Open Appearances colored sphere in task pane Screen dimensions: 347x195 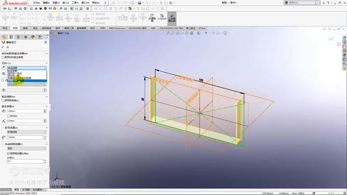[345, 55]
